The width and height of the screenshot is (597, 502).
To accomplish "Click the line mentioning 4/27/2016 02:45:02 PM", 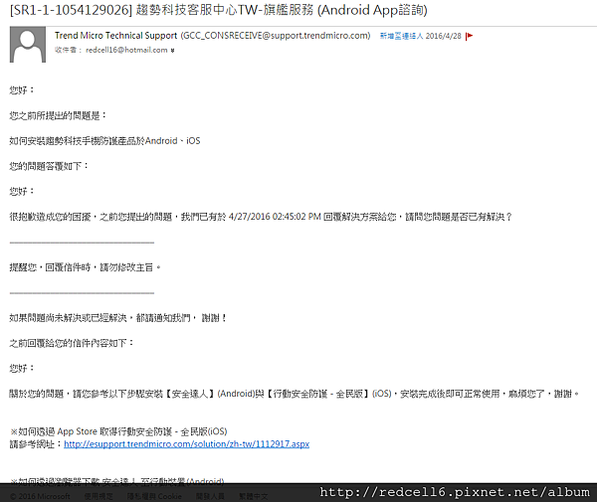I will click(x=261, y=217).
